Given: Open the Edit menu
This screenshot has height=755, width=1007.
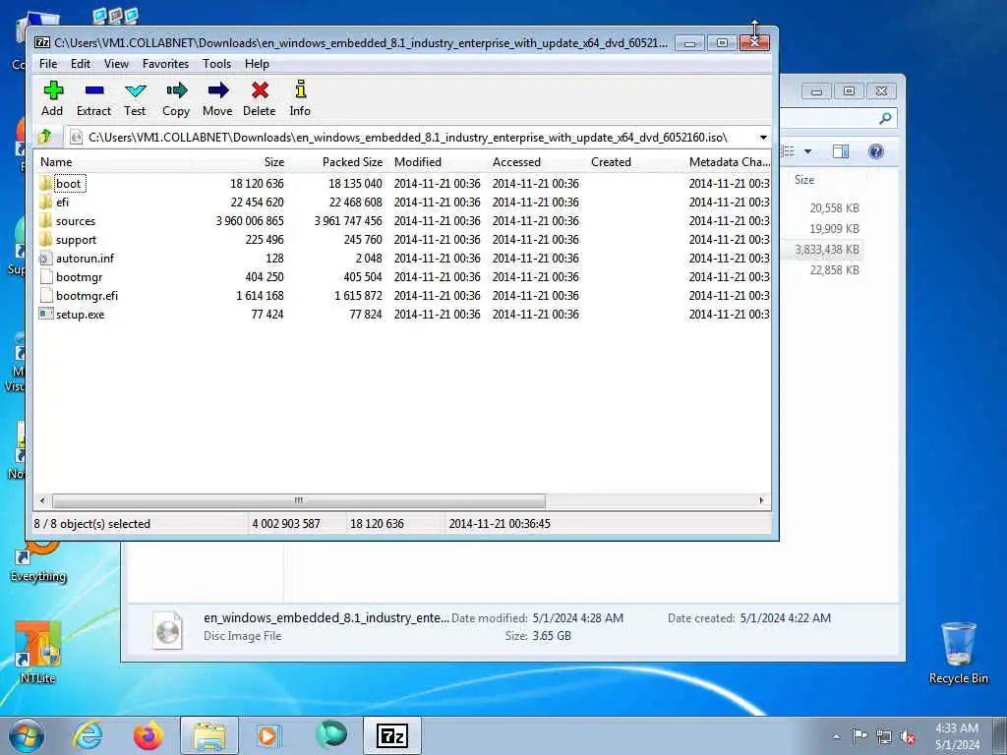Looking at the screenshot, I should pyautogui.click(x=81, y=64).
